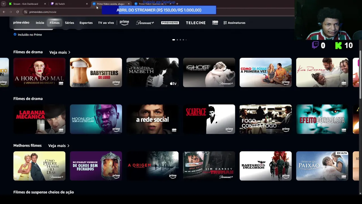Close the (6) Twitch tab
Viewport: 362px width, 204px height.
coord(87,4)
